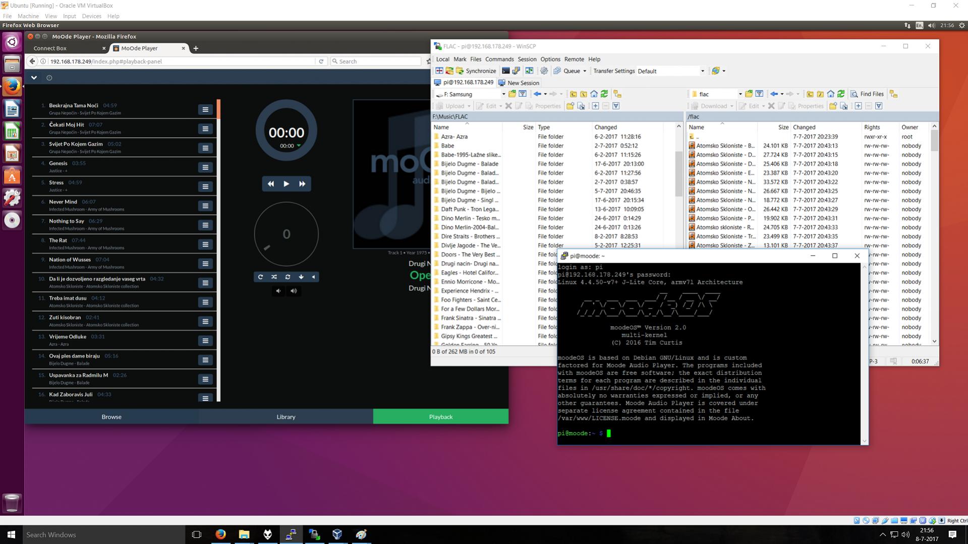Click Find Files in remote toolbar
This screenshot has width=968, height=544.
[867, 94]
